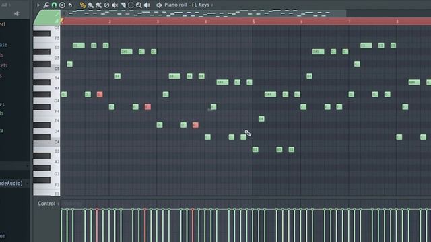
Task: Select the first C#5 note near start
Action: pyautogui.click(x=70, y=64)
